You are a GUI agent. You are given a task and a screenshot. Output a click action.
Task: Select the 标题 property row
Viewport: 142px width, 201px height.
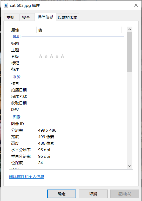point(67,44)
